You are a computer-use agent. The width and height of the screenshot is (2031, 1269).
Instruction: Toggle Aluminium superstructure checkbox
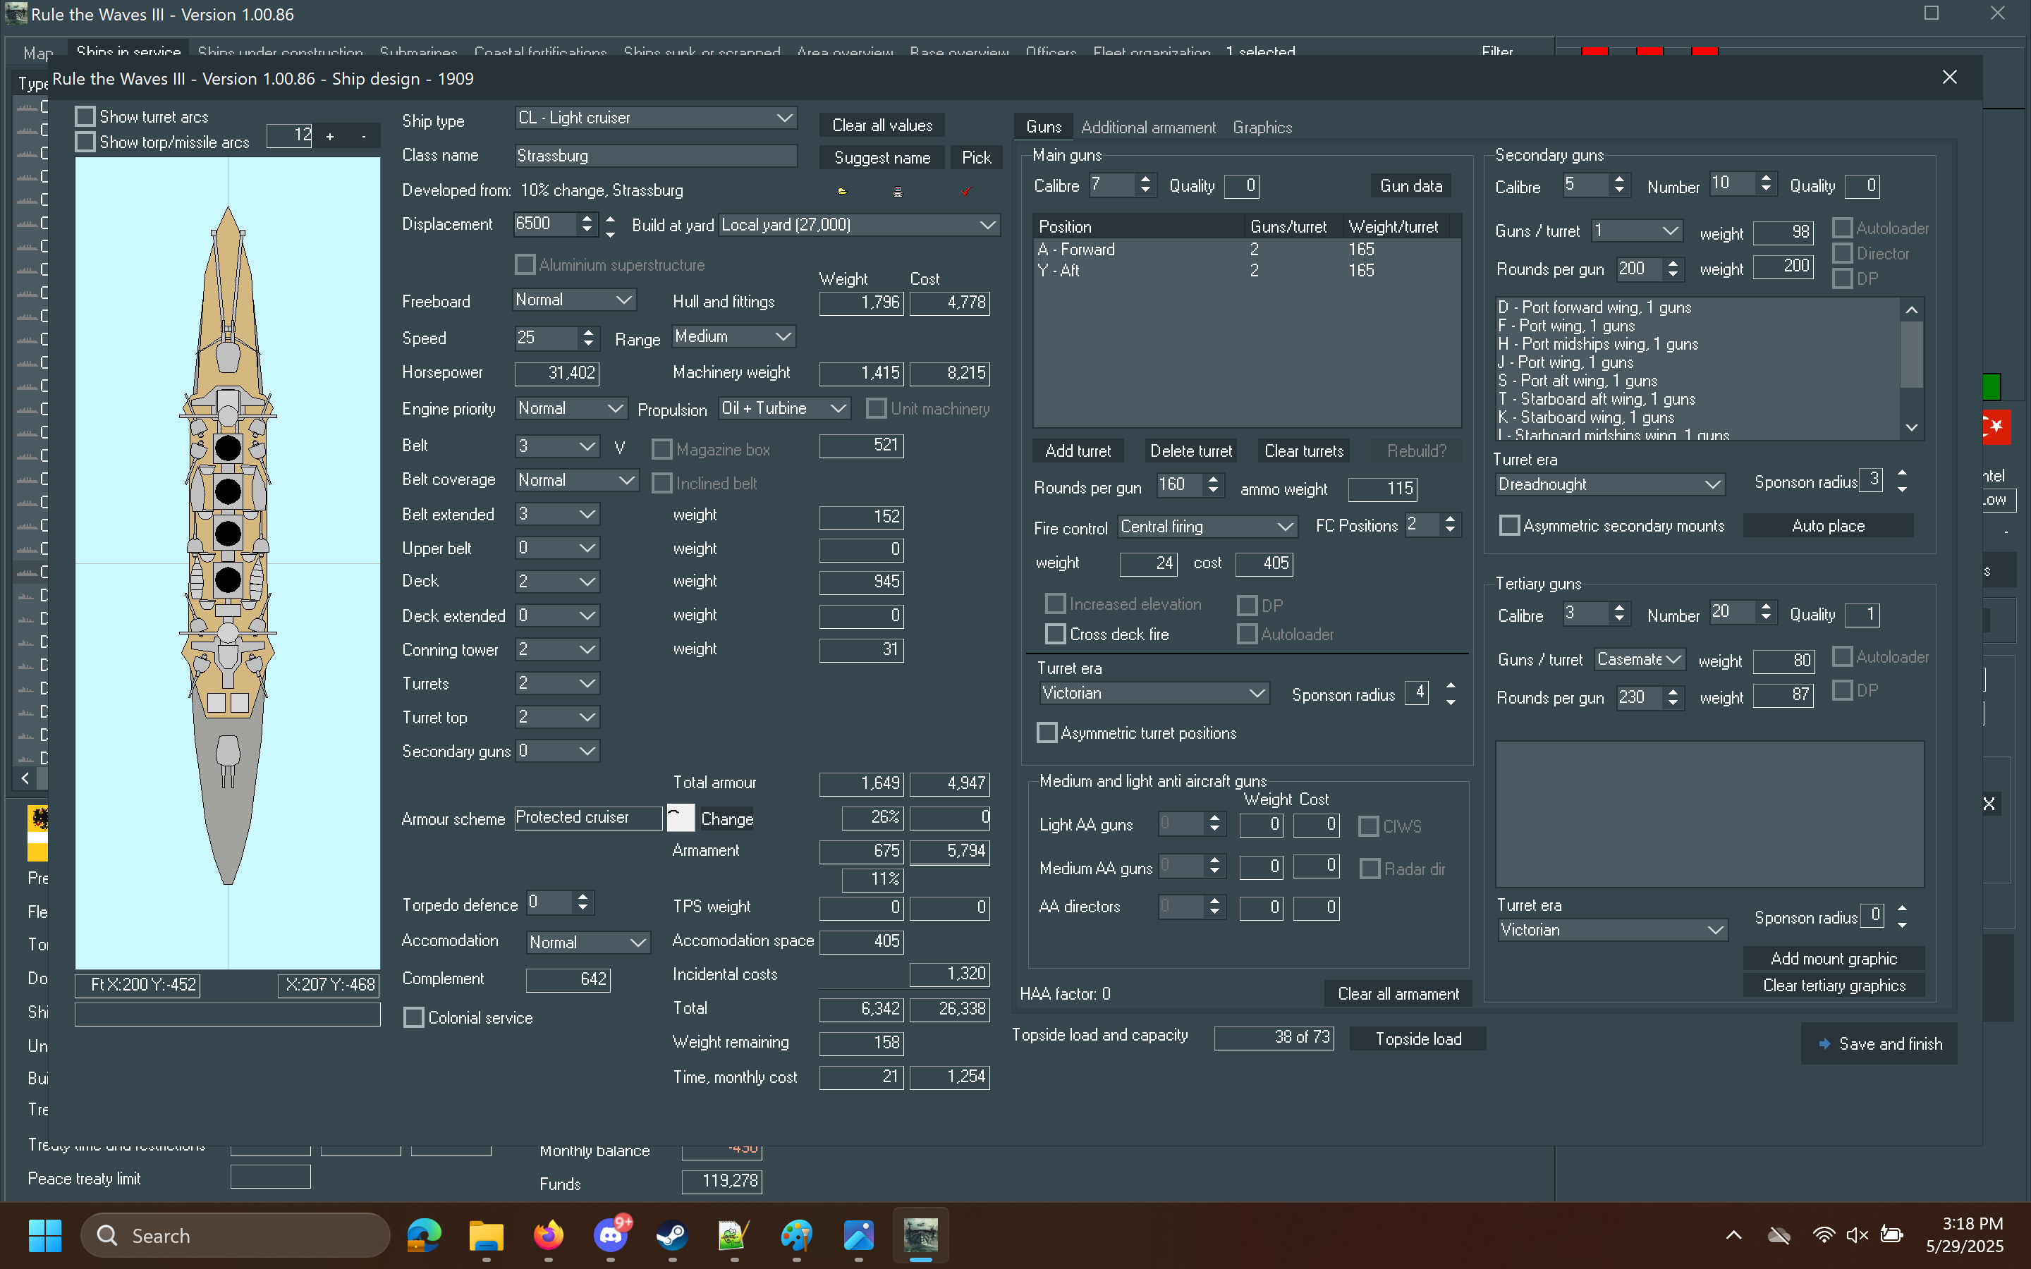coord(525,264)
